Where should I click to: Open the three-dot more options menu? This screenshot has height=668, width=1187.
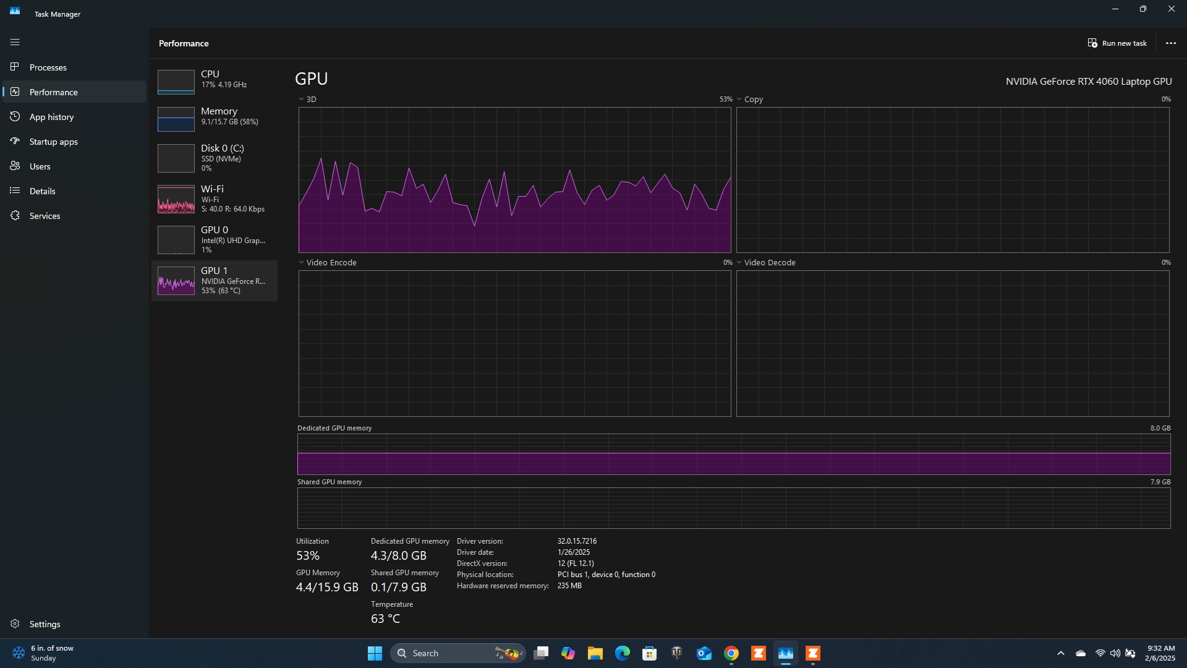tap(1170, 43)
